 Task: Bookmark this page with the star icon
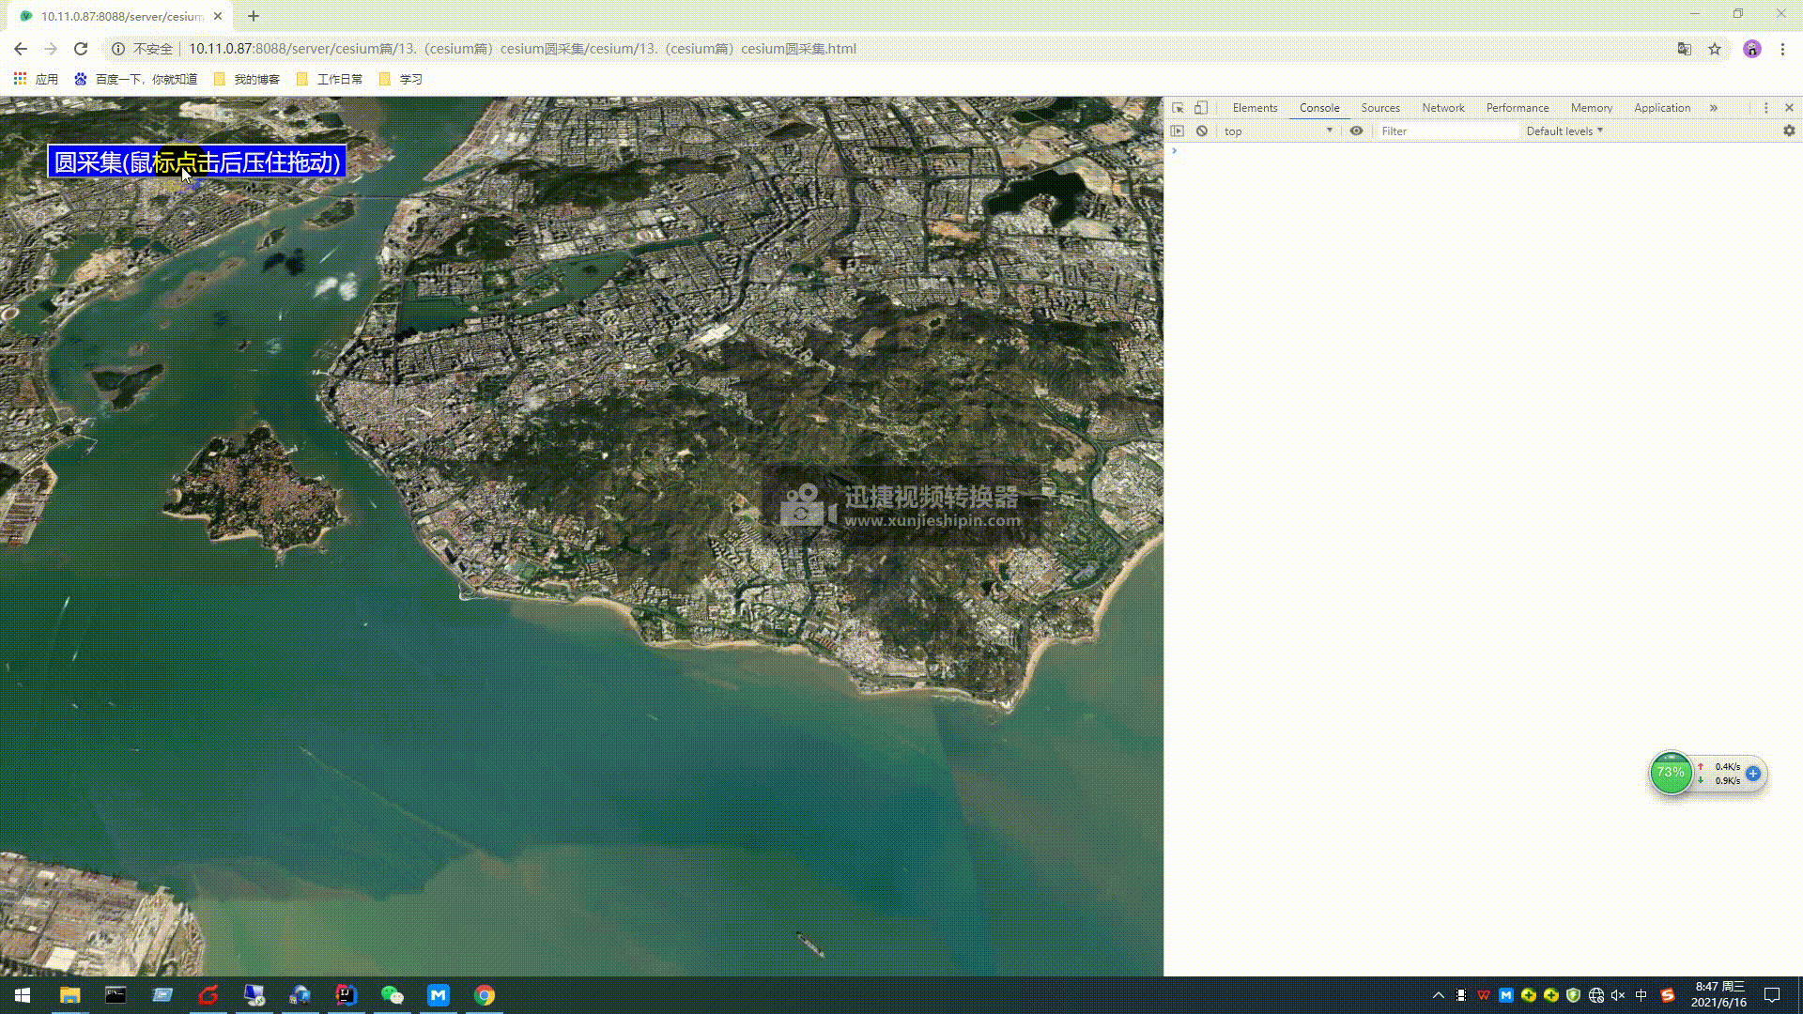click(x=1715, y=49)
